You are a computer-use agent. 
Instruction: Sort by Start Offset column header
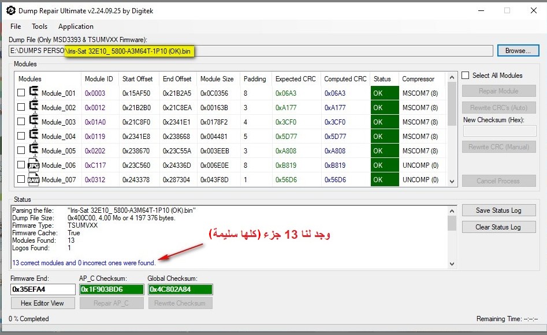[137, 79]
